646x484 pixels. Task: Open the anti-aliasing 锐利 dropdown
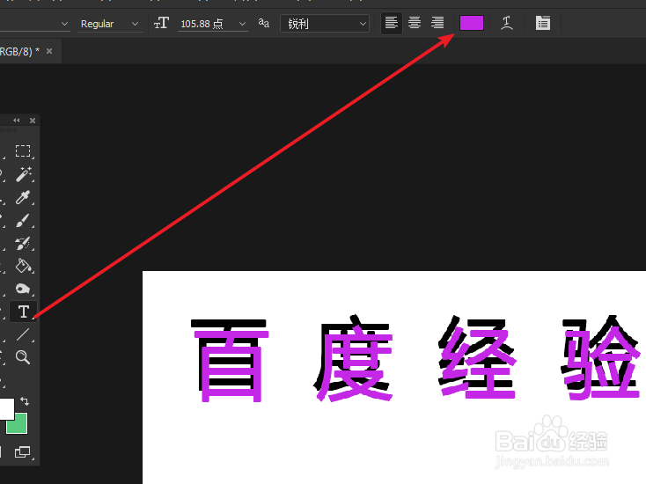[x=325, y=24]
